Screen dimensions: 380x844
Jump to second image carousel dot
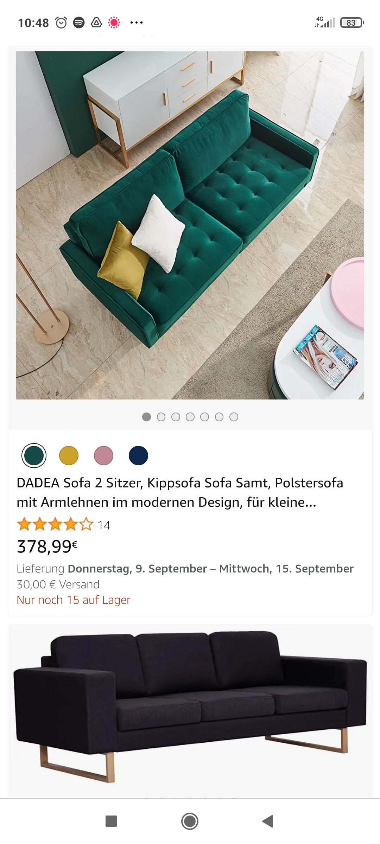pyautogui.click(x=161, y=417)
